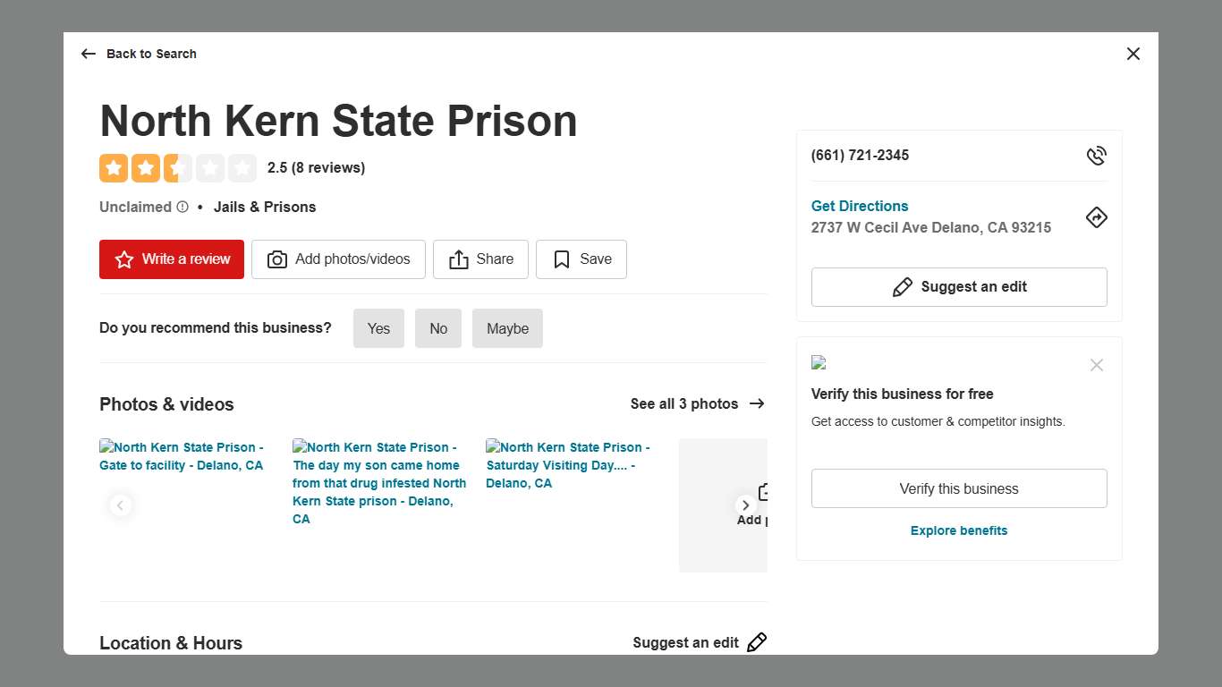Advance the photo carousel with right chevron

coord(745,505)
